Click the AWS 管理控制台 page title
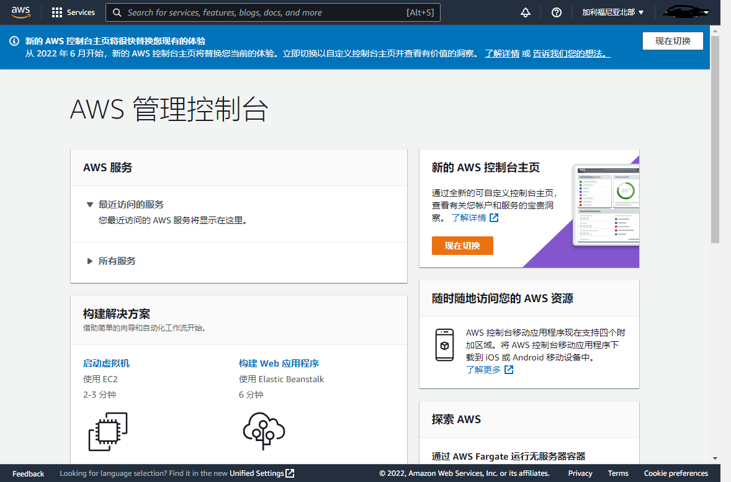 point(169,109)
